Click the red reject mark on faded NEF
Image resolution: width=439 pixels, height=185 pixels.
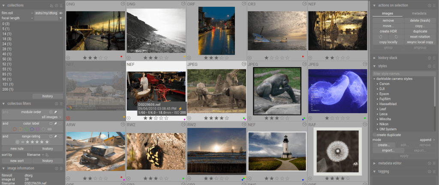tap(68, 118)
